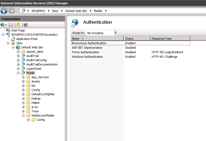The width and height of the screenshot is (206, 141).
Task: Expand the AuditTrailConfig tree node
Action: tap(18, 60)
